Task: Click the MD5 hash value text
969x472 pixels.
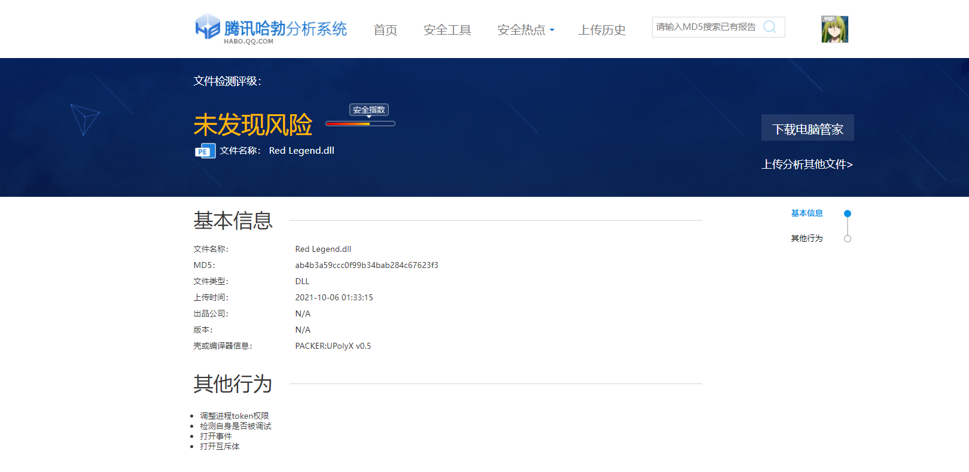Action: 366,265
